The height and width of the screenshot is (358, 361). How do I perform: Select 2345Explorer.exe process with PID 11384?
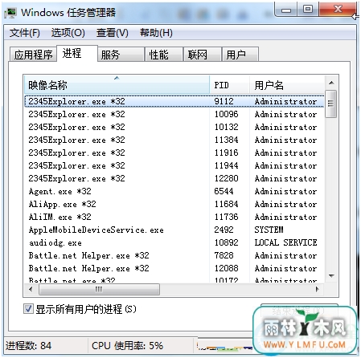(x=174, y=140)
